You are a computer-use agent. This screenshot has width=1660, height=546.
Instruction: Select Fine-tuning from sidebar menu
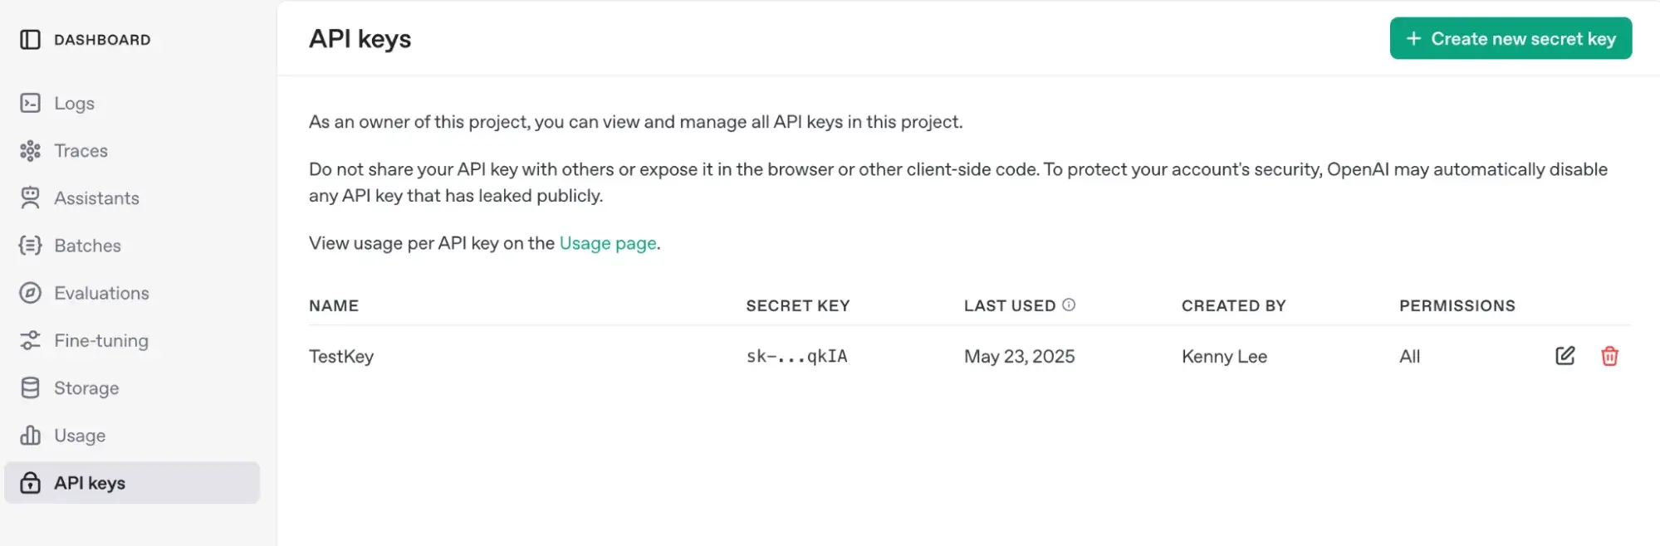[x=101, y=340]
